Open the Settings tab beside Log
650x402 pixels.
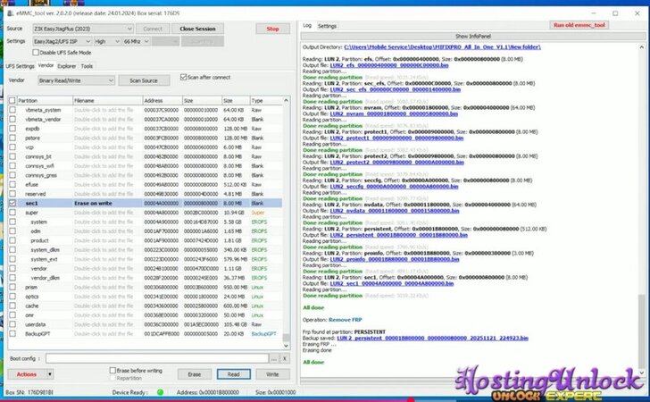pyautogui.click(x=328, y=26)
